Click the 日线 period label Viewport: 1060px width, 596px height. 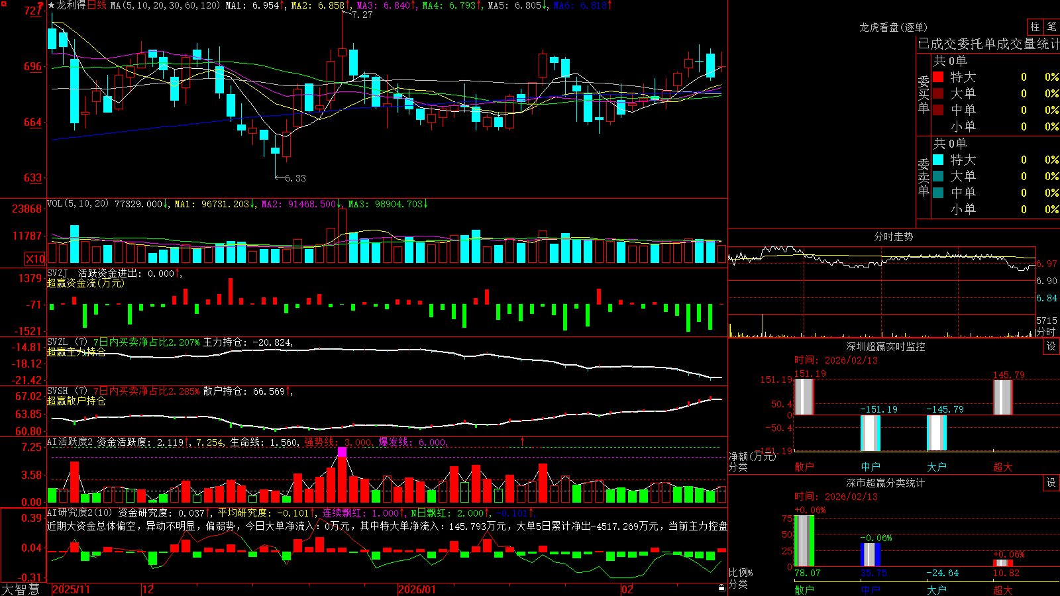point(97,5)
